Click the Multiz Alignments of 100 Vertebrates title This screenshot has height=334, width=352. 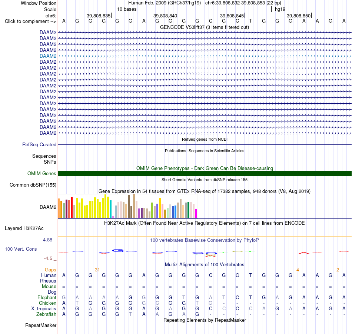(205, 265)
